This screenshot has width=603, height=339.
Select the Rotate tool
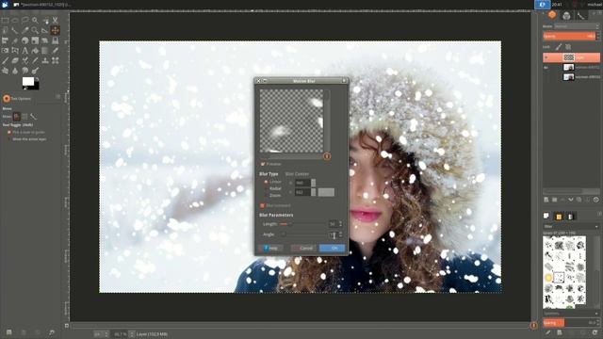pos(25,40)
